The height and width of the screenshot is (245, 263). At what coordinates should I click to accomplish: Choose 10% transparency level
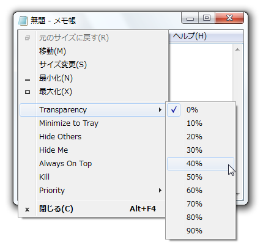coord(201,123)
